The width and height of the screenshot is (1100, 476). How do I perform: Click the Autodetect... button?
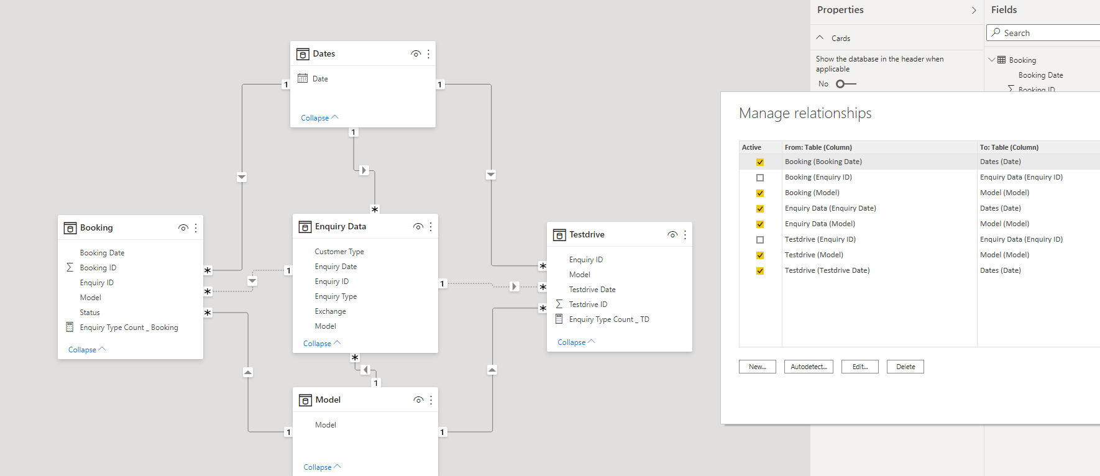click(x=809, y=367)
